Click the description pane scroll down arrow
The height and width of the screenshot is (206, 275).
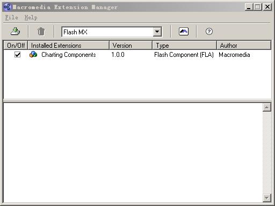[267, 198]
